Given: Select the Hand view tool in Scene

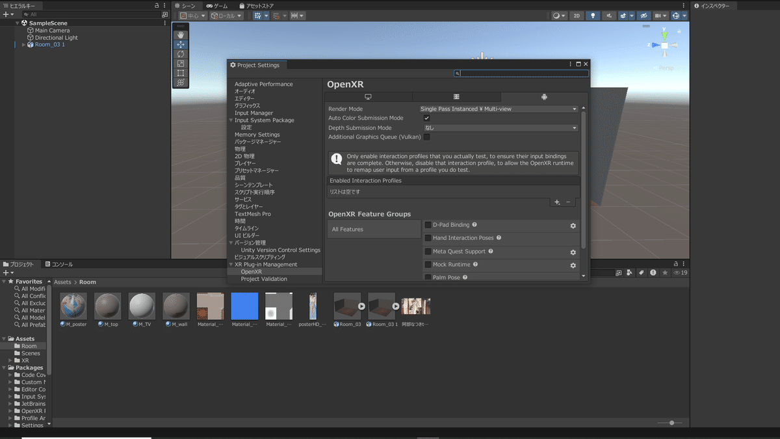Looking at the screenshot, I should coord(181,35).
